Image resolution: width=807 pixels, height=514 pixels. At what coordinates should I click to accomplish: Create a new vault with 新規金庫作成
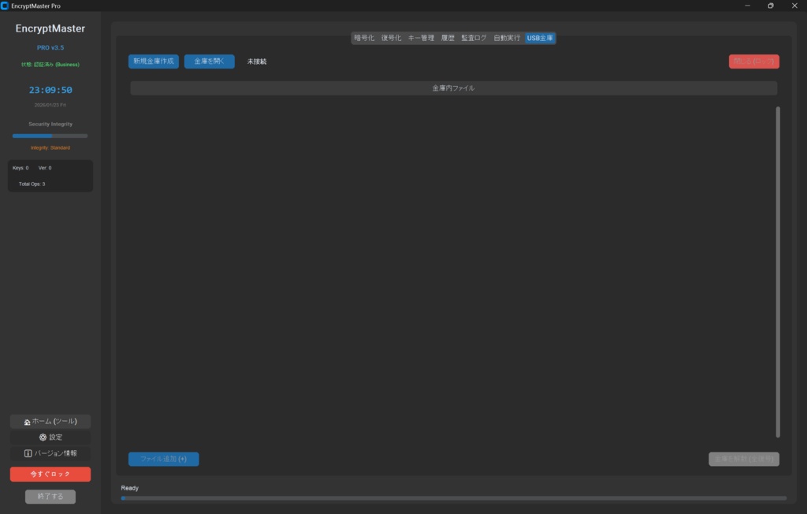153,61
